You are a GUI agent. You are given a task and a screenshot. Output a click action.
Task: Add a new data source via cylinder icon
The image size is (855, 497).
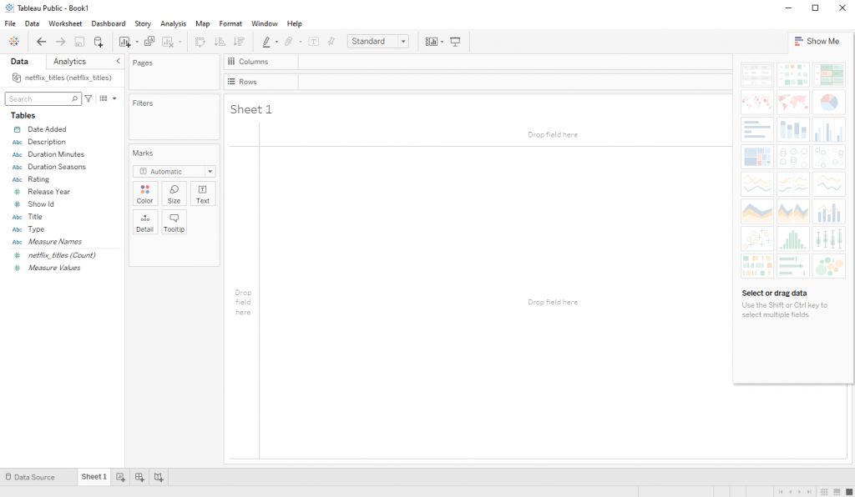tap(99, 42)
